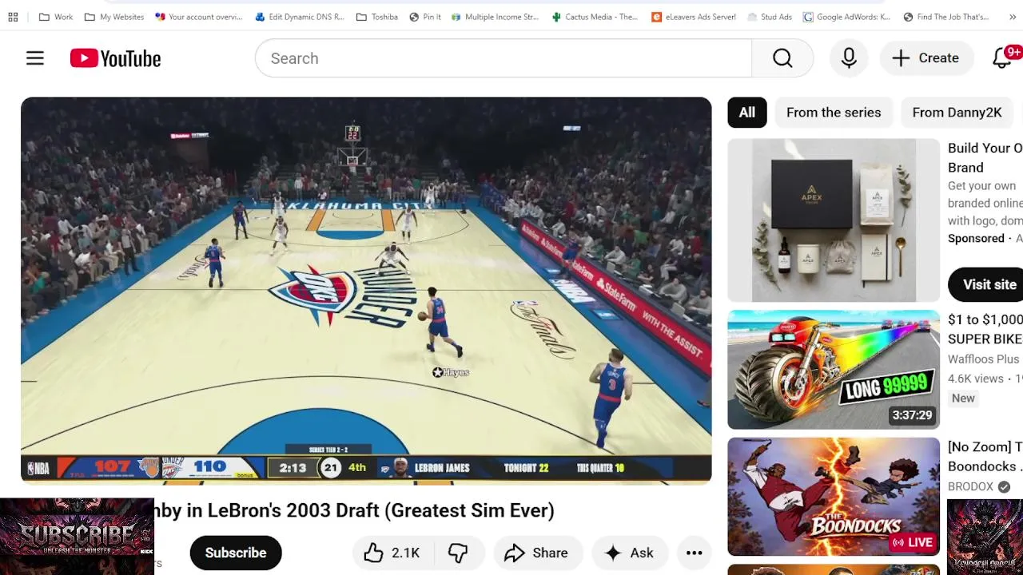Open Google AdWords bookmark
The image size is (1023, 575).
click(847, 17)
